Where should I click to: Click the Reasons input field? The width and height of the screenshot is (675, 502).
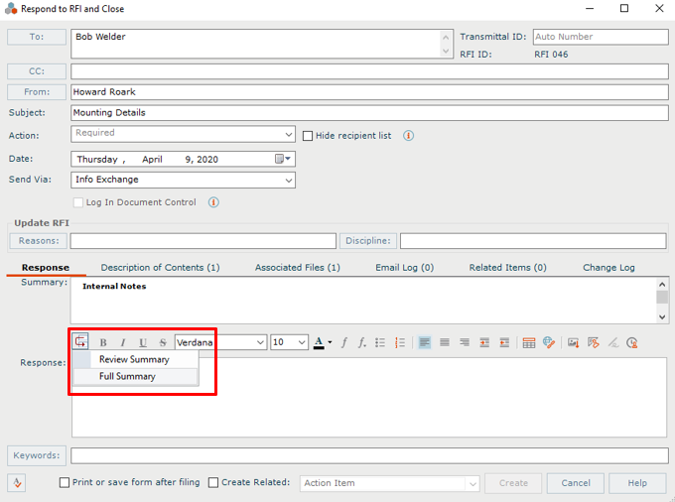tap(203, 241)
